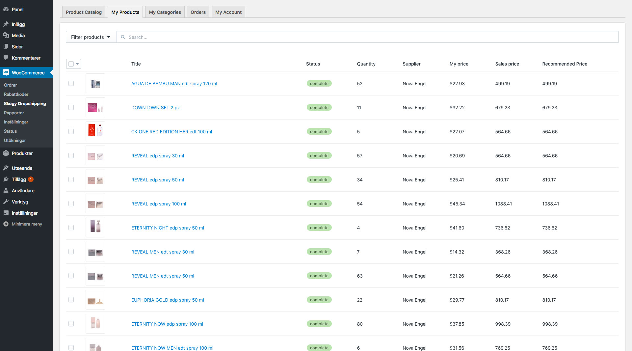Screen dimensions: 632x351
Task: Check the REVEAL edp spray 50 ml checkbox
Action: tap(71, 179)
